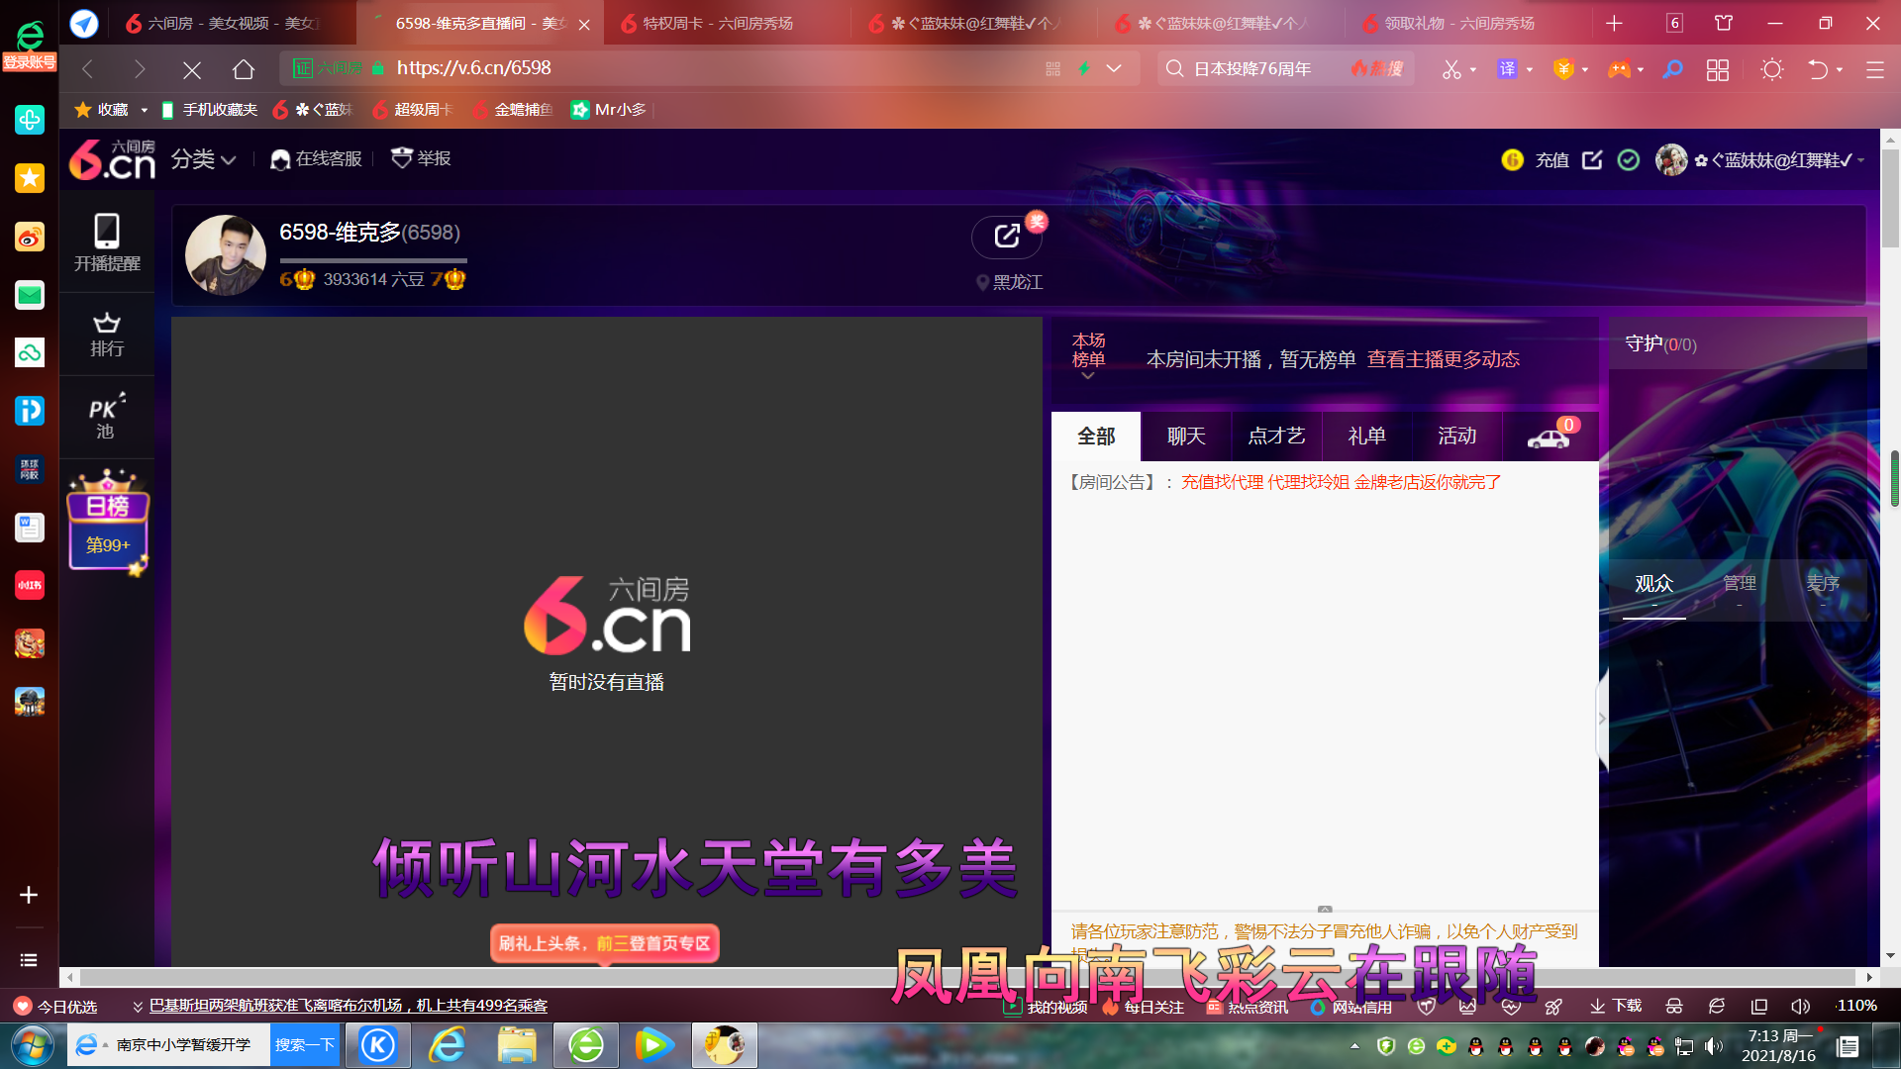Image resolution: width=1901 pixels, height=1069 pixels.
Task: Click the green lightning speed mode icon
Action: [x=1084, y=68]
